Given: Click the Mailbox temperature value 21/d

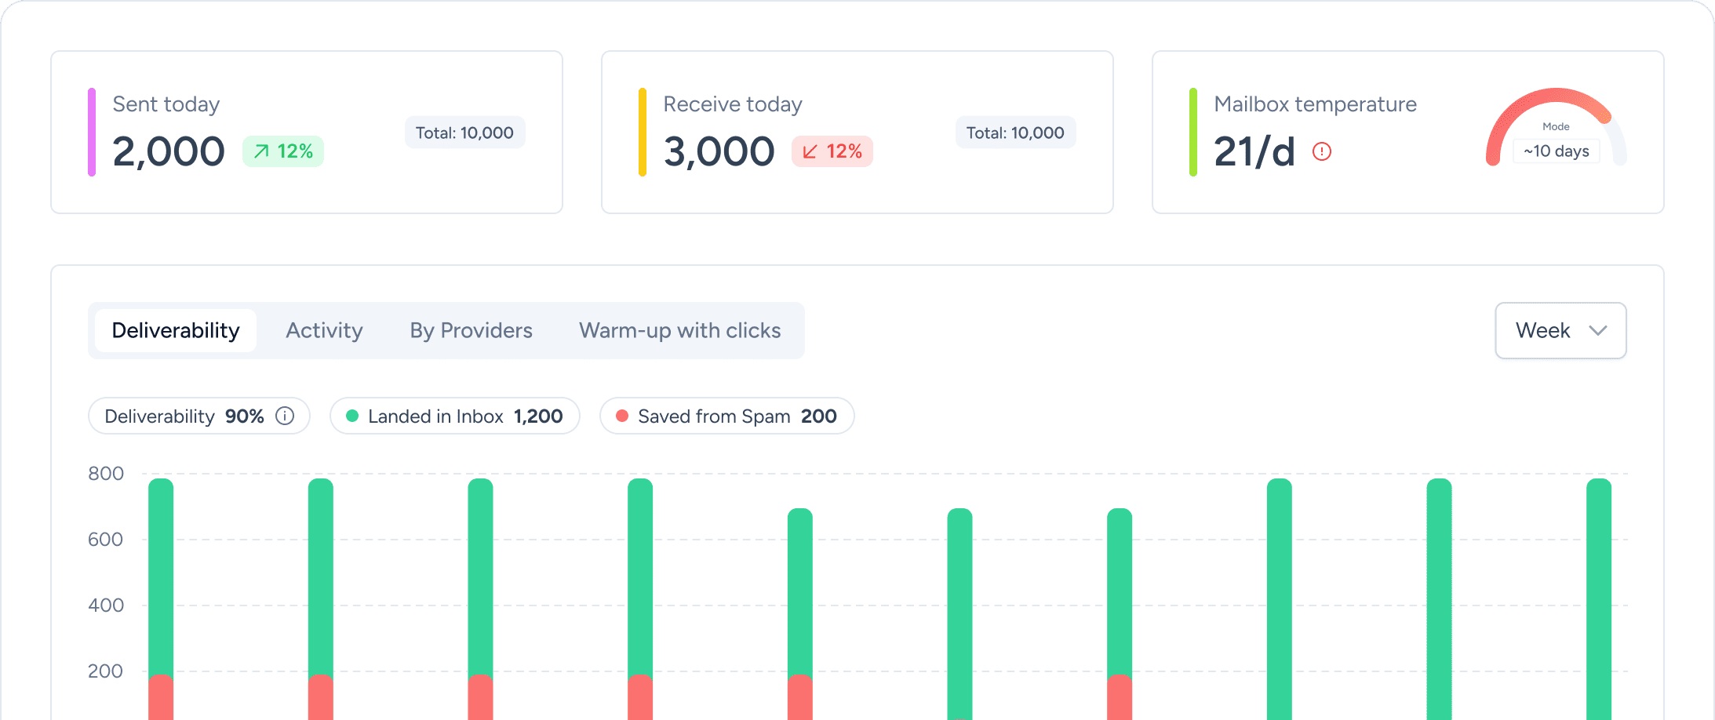Looking at the screenshot, I should [x=1254, y=151].
